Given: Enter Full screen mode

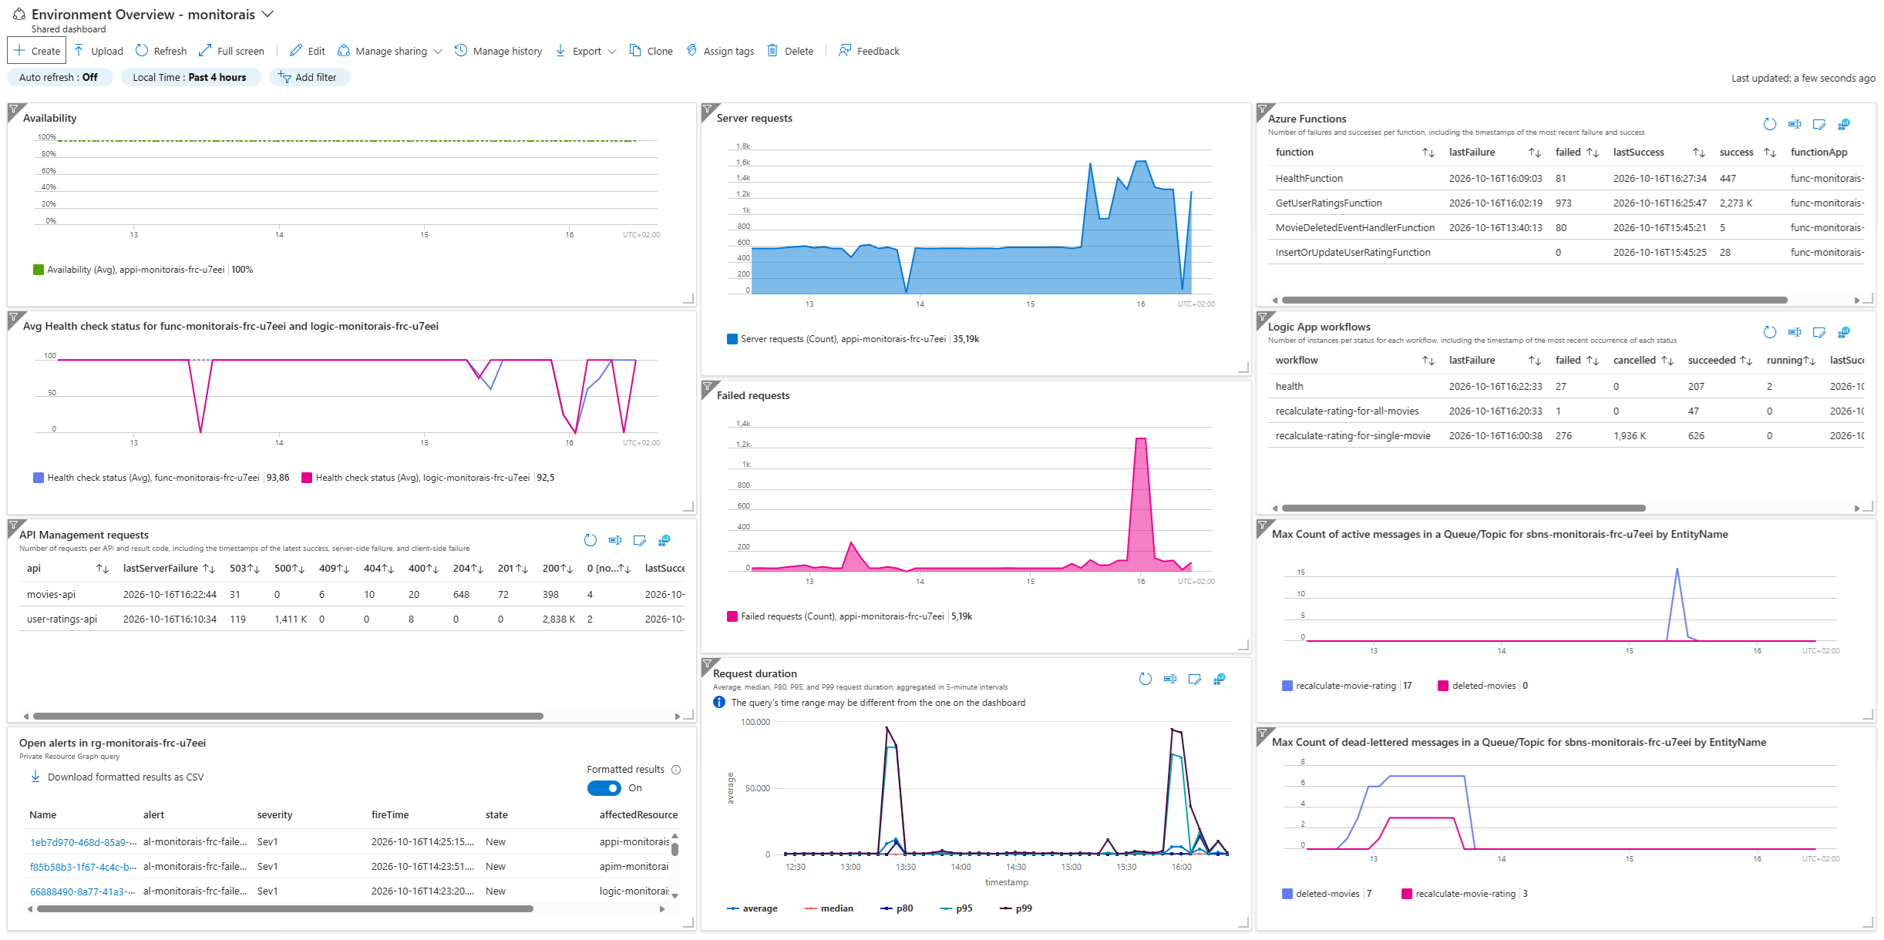Looking at the screenshot, I should click(x=231, y=51).
